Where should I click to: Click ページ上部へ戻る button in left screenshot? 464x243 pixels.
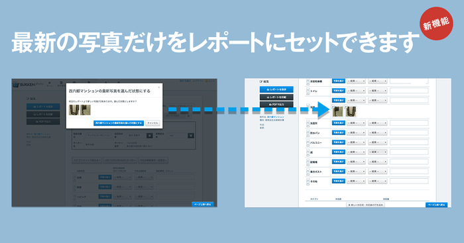(x=203, y=205)
